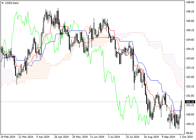Viewport: 196px width, 140px height.
Task: Select the 4 Apr 2024 date label
Action: point(43,137)
